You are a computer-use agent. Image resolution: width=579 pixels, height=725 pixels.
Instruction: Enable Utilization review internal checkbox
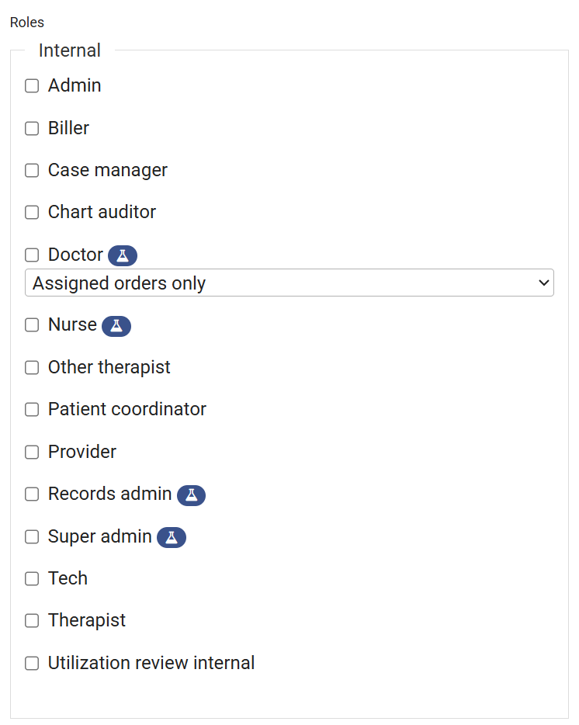(32, 664)
